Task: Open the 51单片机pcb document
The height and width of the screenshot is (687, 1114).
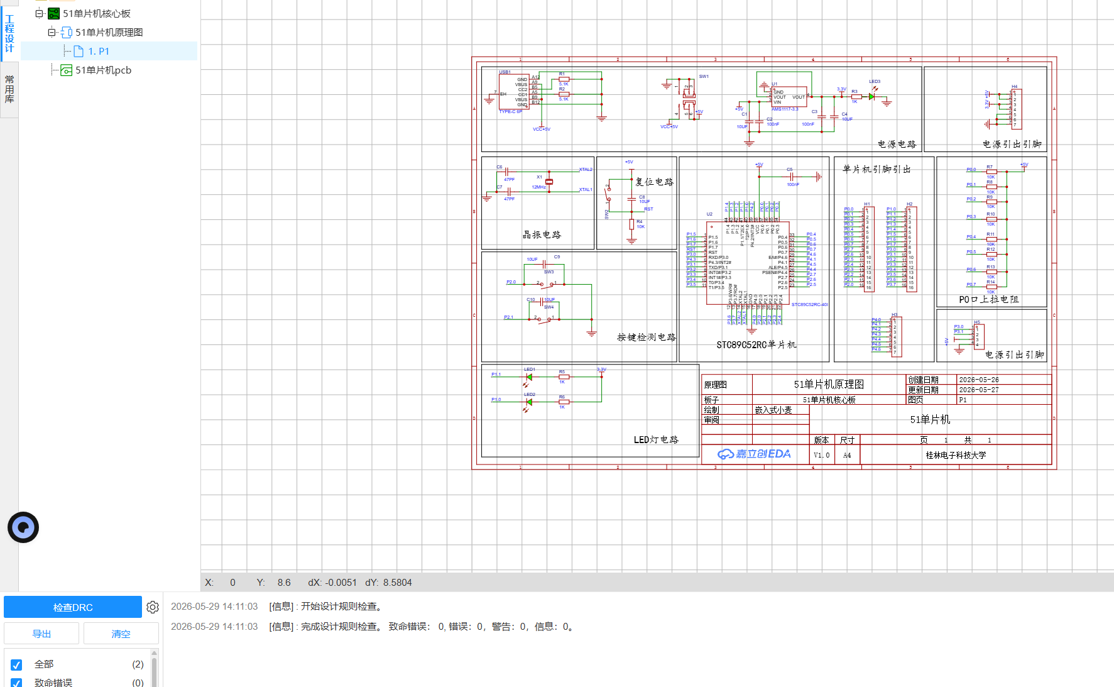Action: point(104,70)
